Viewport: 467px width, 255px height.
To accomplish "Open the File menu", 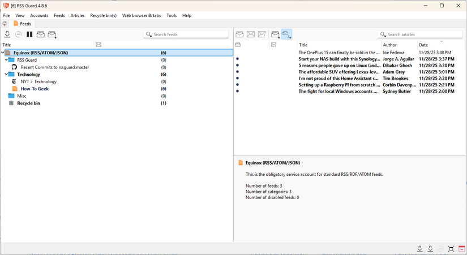I will 6,15.
